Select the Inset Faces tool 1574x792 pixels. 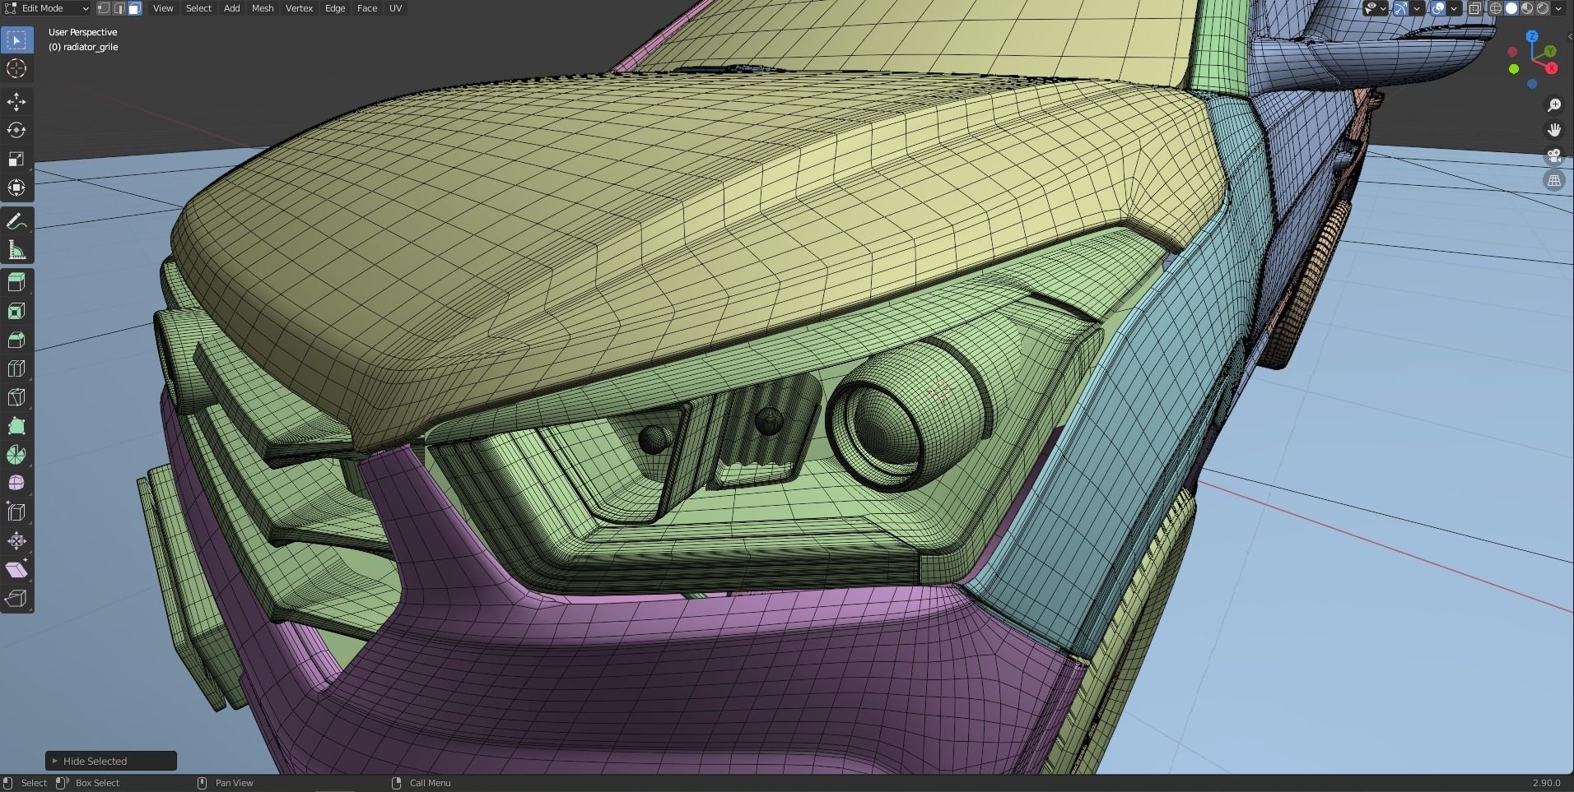coord(16,311)
